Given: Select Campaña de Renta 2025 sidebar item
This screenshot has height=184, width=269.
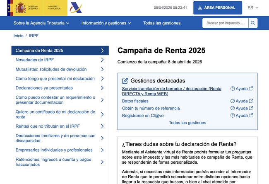Looking at the screenshot, I should pos(60,51).
